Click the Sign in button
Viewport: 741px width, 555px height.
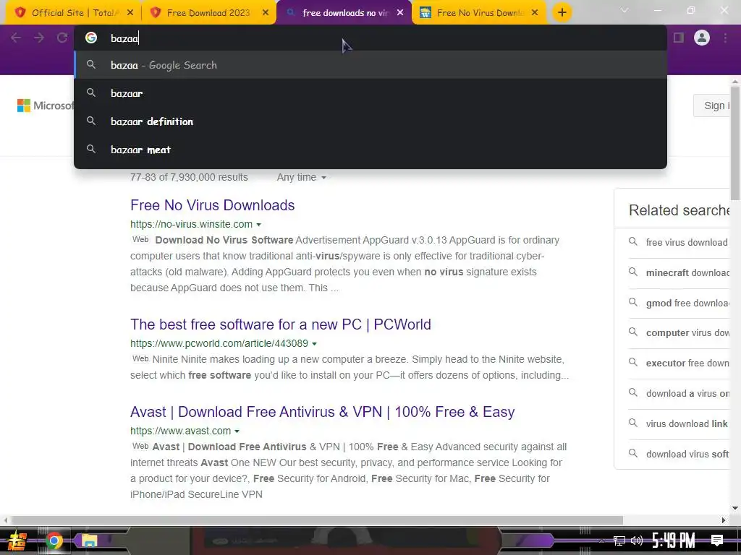(x=712, y=106)
